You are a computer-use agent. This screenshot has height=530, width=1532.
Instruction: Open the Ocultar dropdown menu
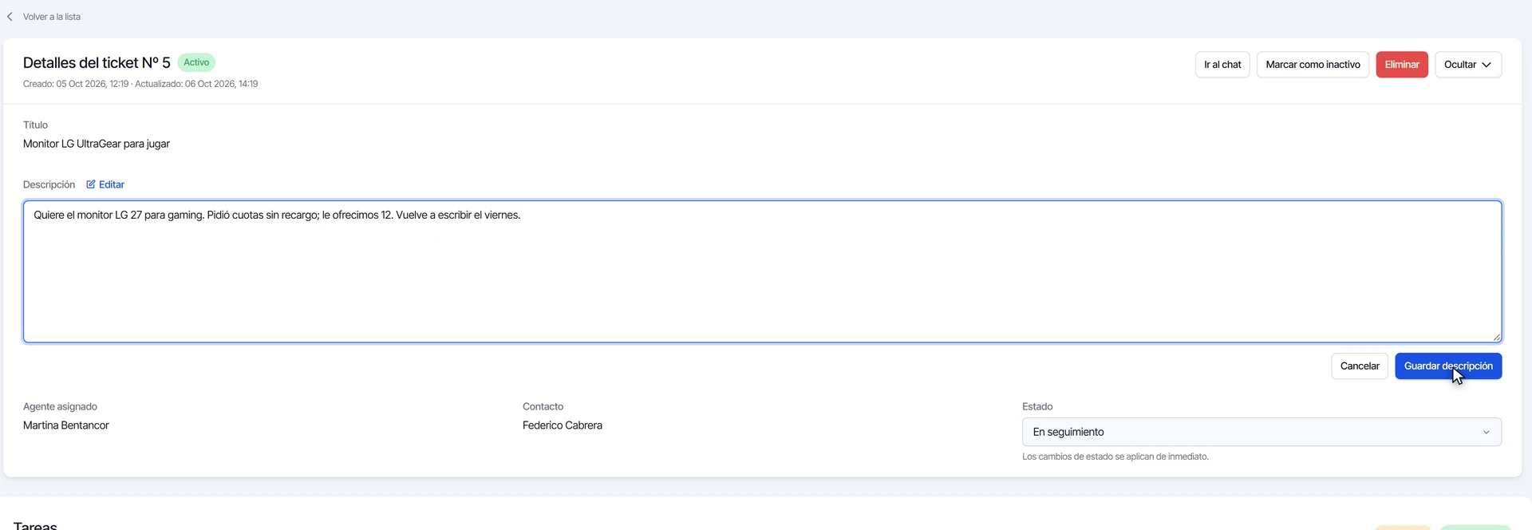(x=1468, y=65)
